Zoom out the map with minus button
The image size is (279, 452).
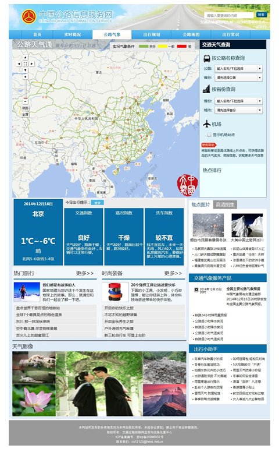26,101
